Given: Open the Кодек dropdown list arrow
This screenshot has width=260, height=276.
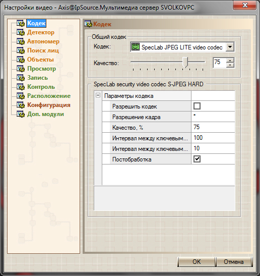Looking at the screenshot, I should (230, 47).
